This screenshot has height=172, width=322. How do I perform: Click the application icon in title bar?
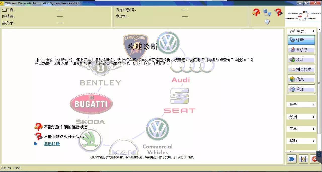tap(2, 3)
